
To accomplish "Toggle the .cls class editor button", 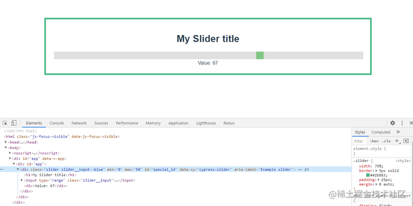I will 386,141.
